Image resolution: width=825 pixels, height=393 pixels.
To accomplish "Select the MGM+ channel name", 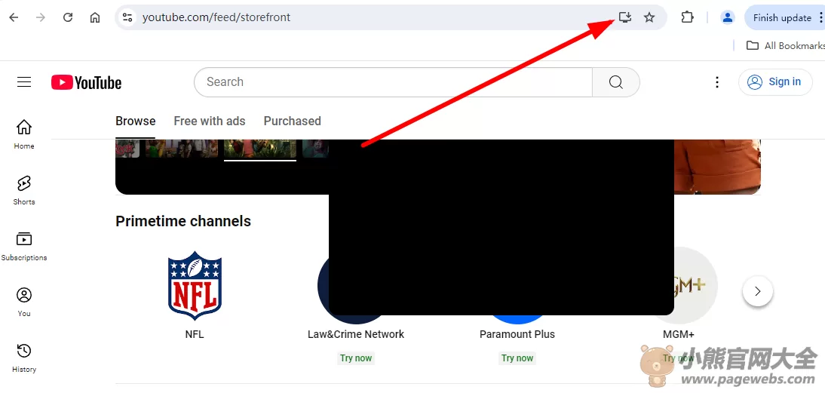I will (679, 334).
